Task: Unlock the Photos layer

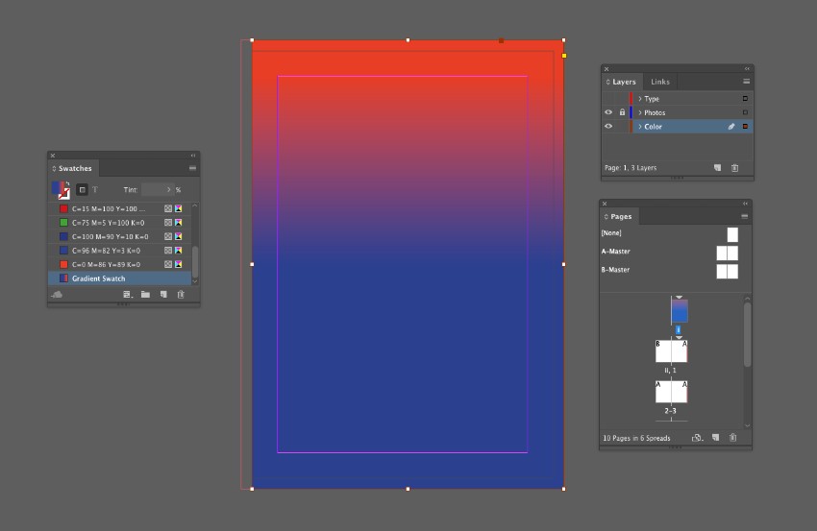Action: click(x=622, y=112)
